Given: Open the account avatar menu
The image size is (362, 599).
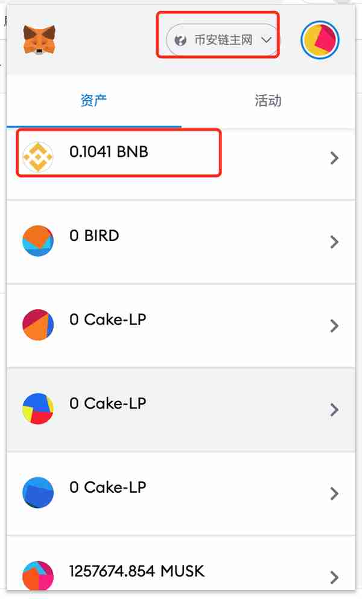Looking at the screenshot, I should [320, 40].
